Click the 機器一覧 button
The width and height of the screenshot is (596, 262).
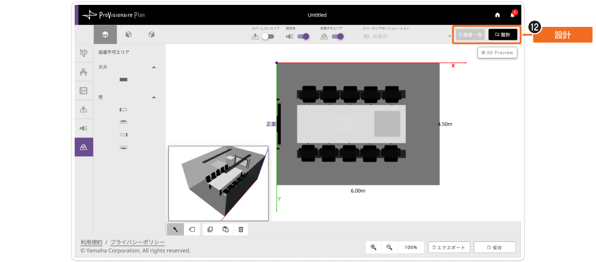pos(470,35)
